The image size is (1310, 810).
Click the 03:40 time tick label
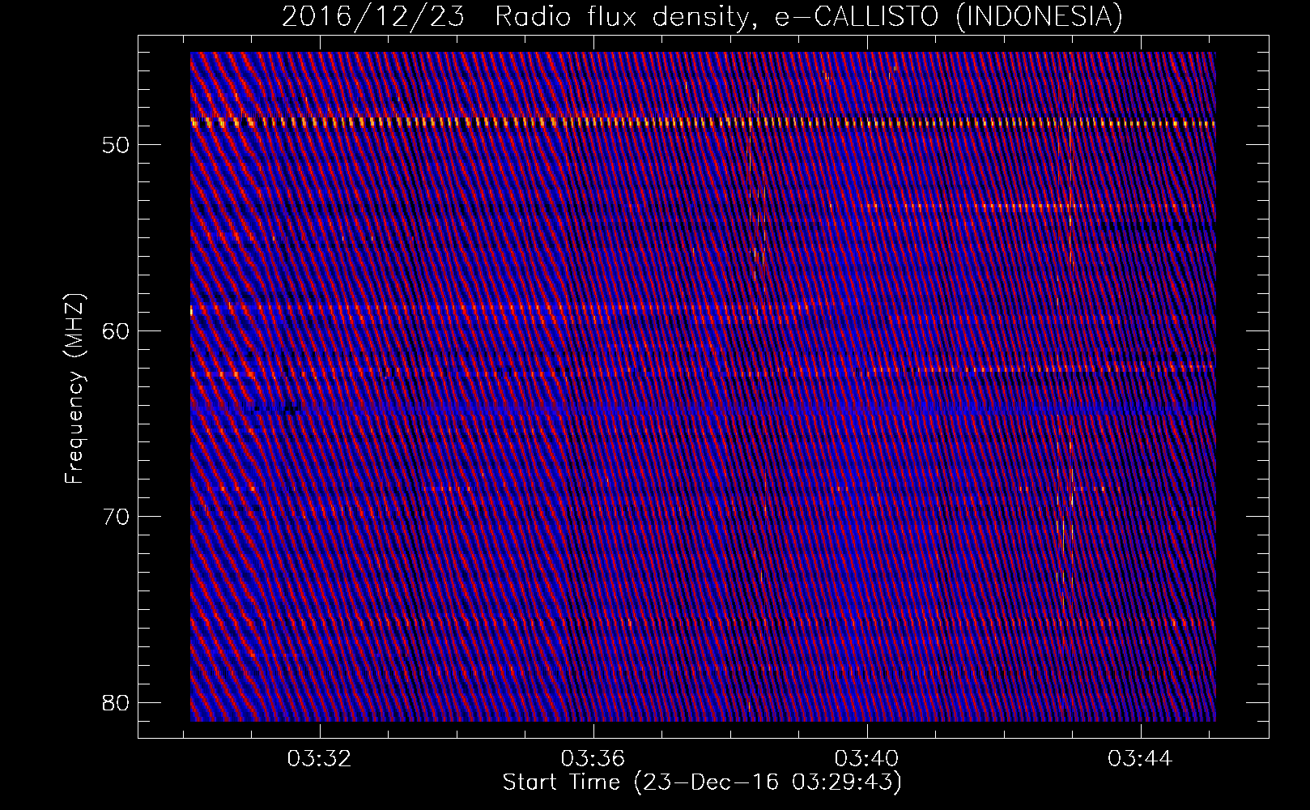click(x=867, y=759)
